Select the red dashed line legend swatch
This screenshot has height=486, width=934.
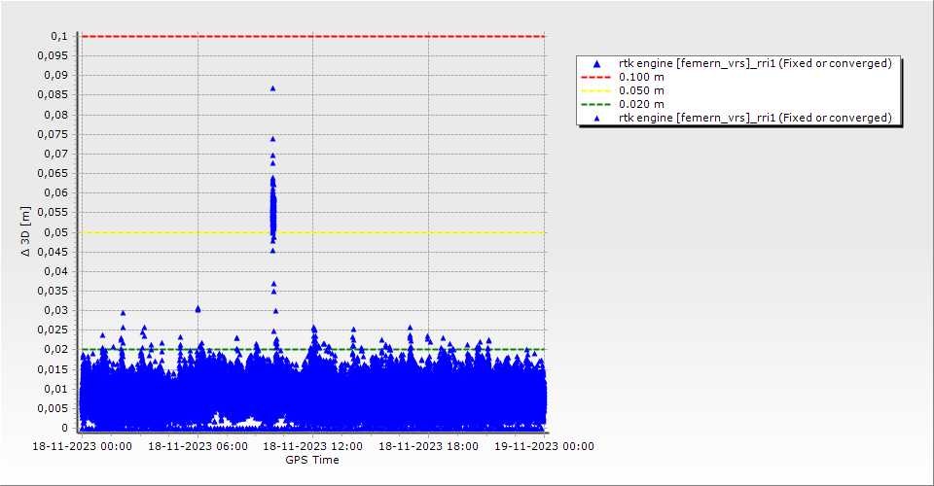597,77
